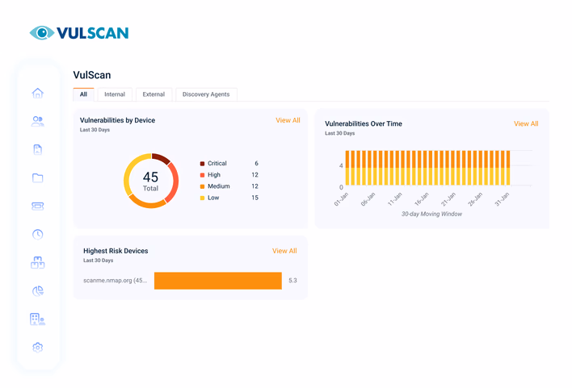The image size is (572, 388).
Task: Open the folder icon in sidebar
Action: pyautogui.click(x=38, y=177)
